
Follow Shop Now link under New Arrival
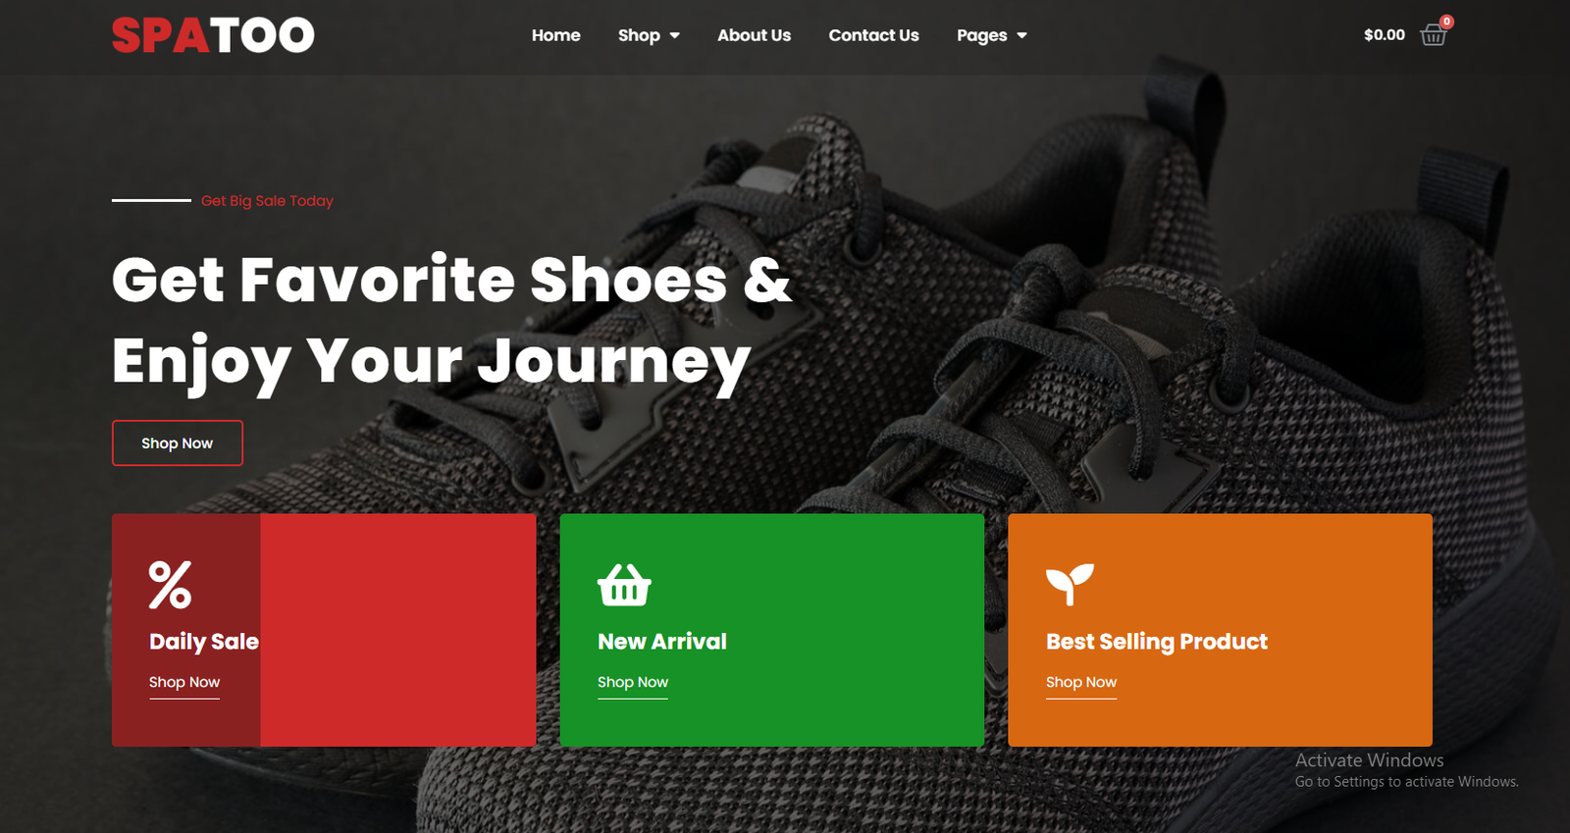click(x=633, y=683)
